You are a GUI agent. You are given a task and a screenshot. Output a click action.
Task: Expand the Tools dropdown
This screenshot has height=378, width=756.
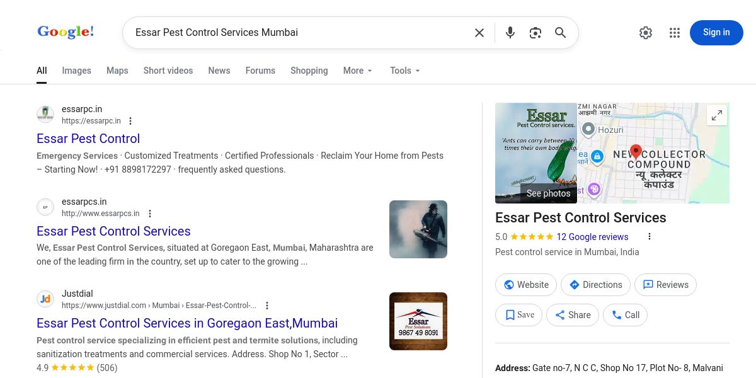point(405,71)
